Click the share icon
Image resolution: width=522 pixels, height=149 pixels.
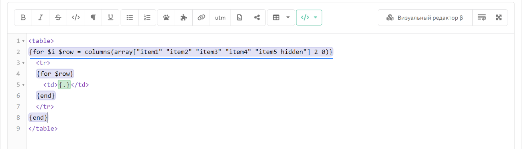257,18
